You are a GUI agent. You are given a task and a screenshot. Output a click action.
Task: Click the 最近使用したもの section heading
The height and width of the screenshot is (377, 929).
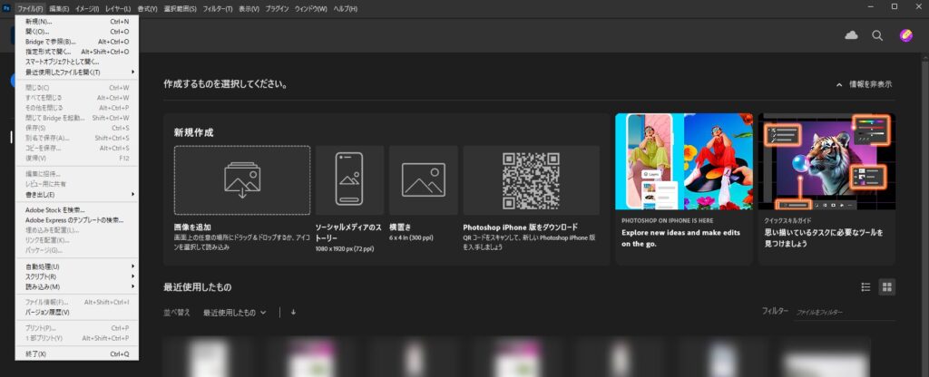(197, 287)
